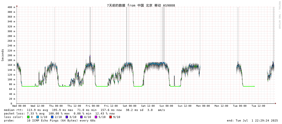Click the 160 m y-axis label

click(x=12, y=65)
